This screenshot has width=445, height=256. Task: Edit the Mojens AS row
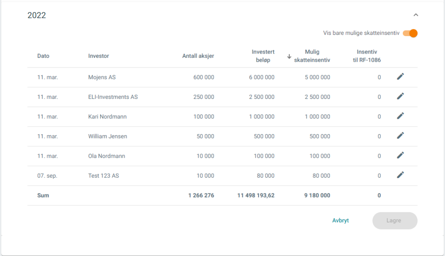click(400, 77)
